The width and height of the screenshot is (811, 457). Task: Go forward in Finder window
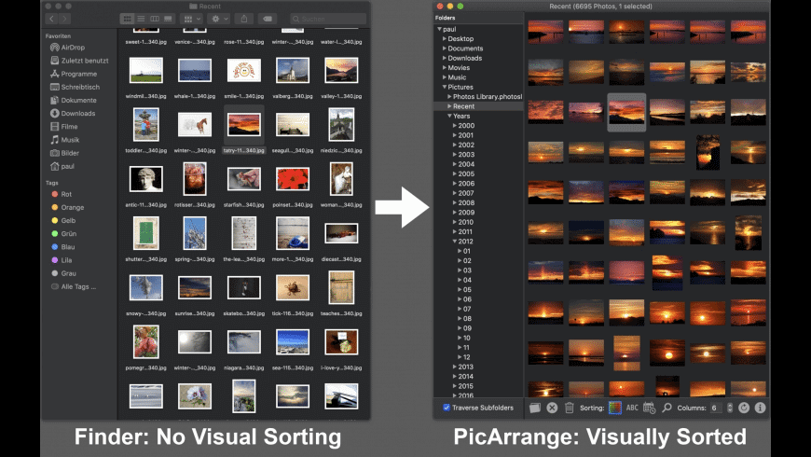tap(64, 19)
